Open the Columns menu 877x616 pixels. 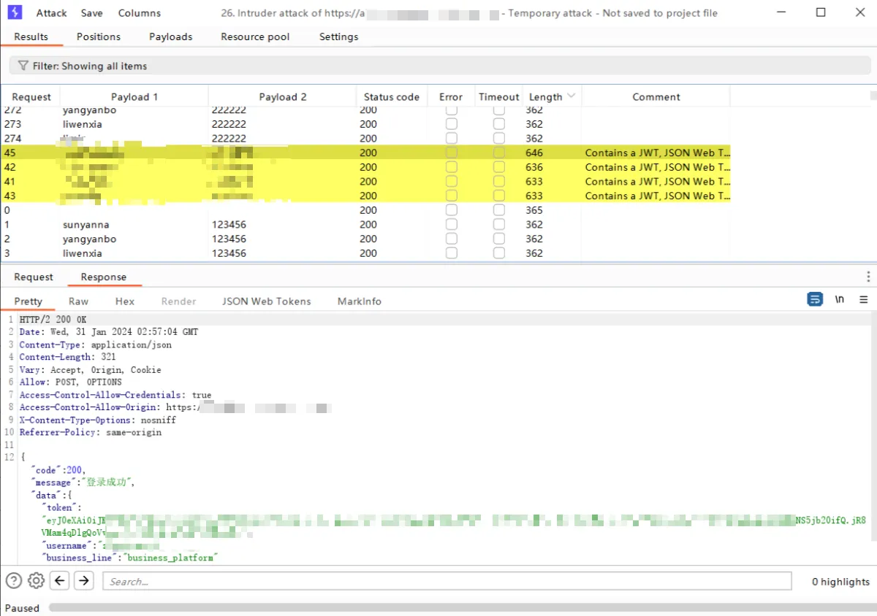point(139,13)
